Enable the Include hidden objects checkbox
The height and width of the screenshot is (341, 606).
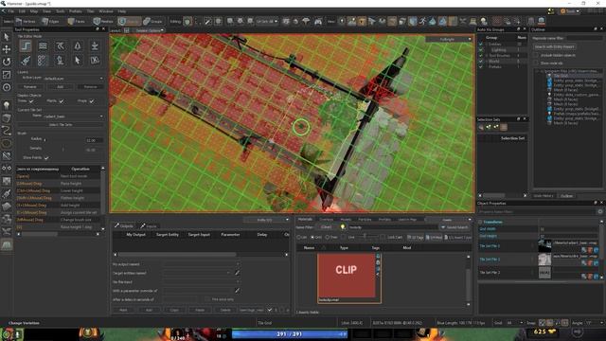(x=536, y=55)
